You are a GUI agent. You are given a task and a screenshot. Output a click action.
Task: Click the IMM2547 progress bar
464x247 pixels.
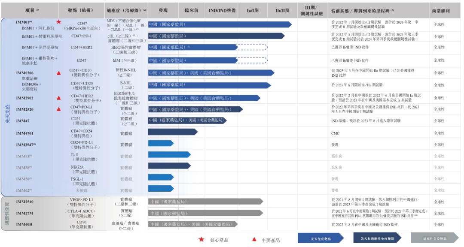[x=161, y=143]
